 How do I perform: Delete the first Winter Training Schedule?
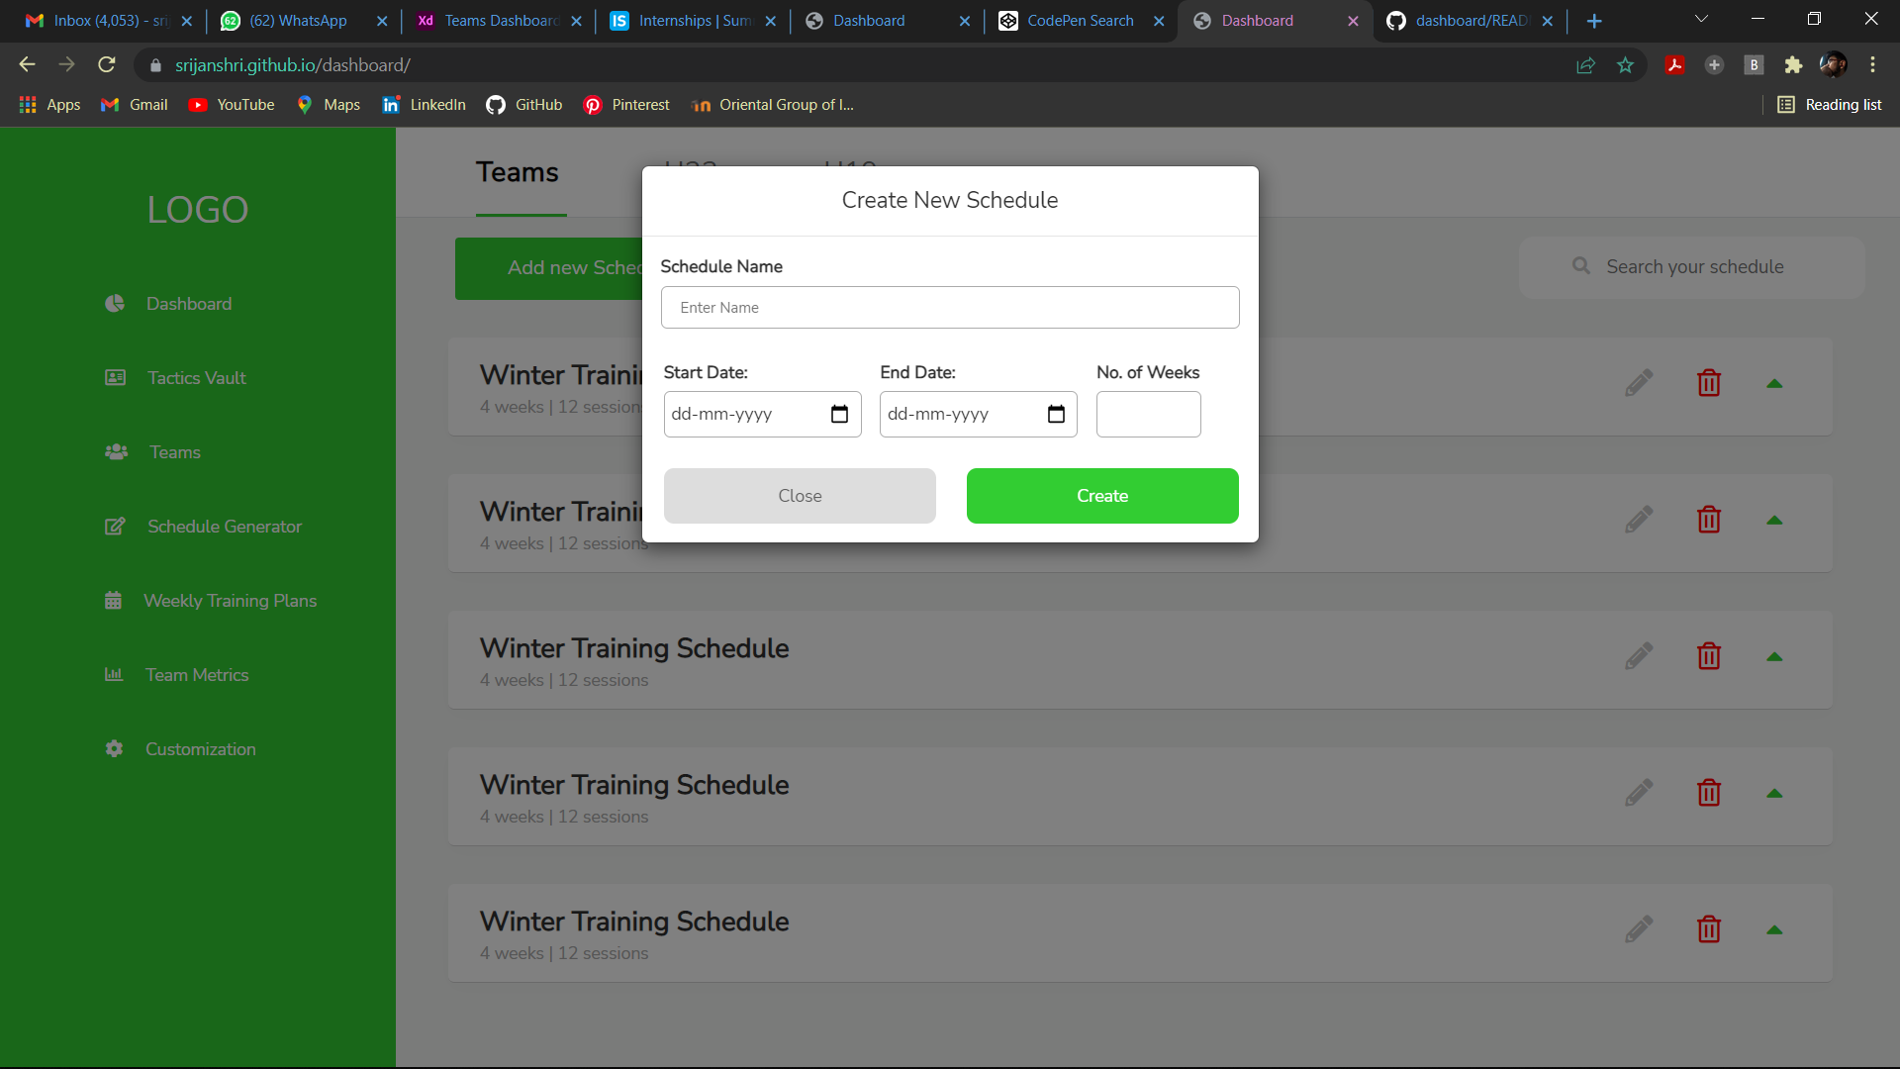pos(1709,383)
